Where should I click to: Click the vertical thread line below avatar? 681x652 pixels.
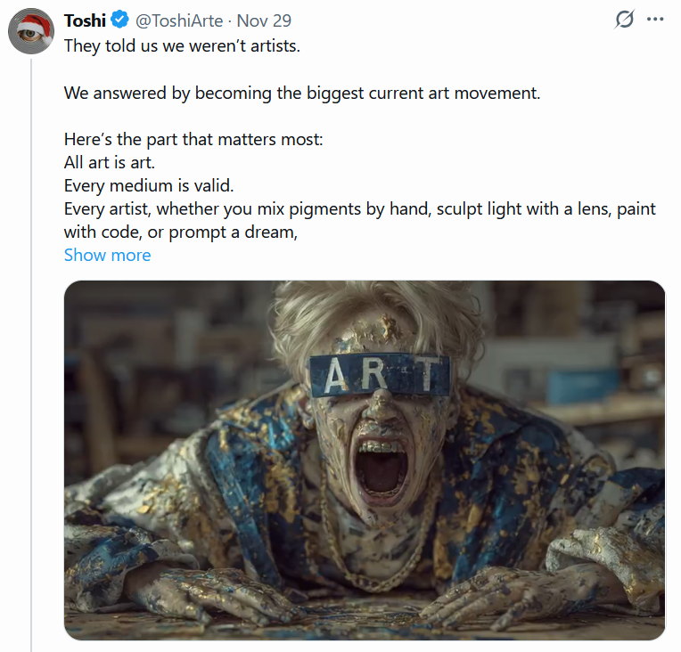click(x=31, y=356)
